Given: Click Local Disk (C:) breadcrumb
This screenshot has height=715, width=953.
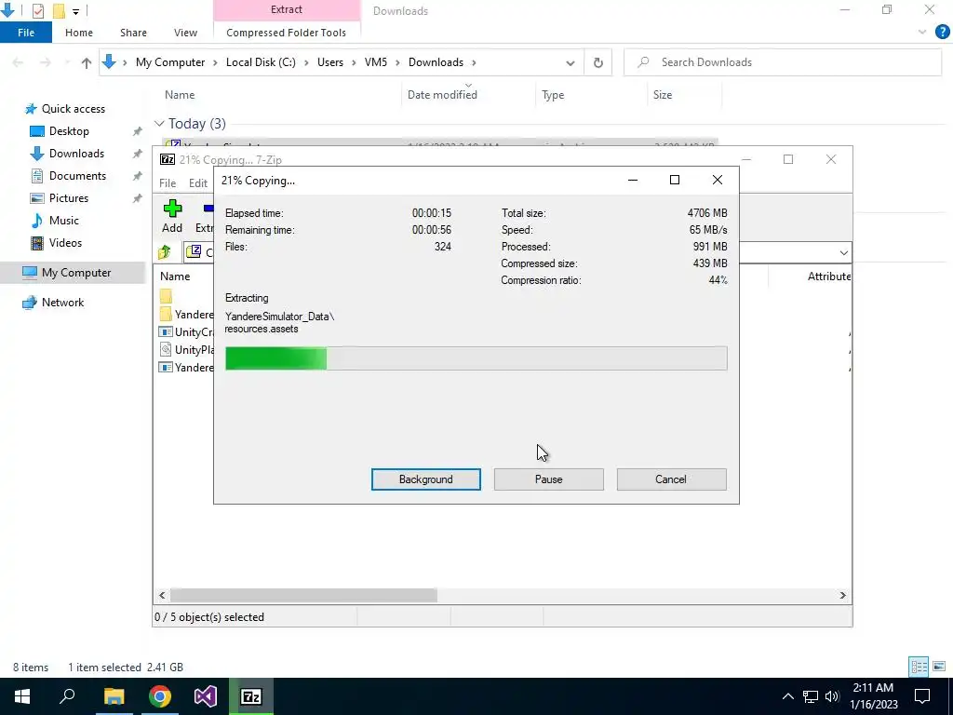Looking at the screenshot, I should [x=261, y=62].
